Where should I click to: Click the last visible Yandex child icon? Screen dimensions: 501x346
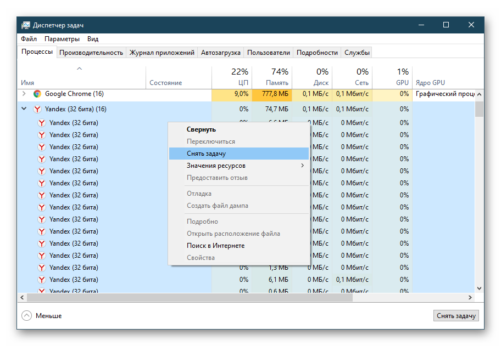[42, 290]
